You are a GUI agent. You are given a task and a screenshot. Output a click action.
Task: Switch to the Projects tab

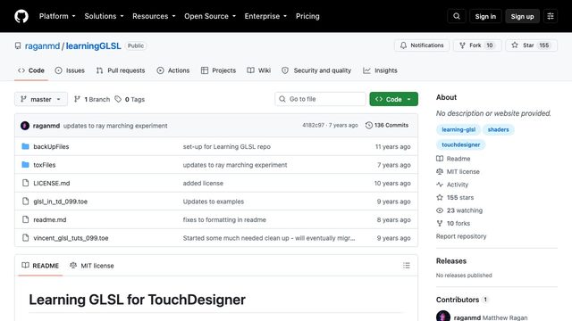[x=218, y=70]
